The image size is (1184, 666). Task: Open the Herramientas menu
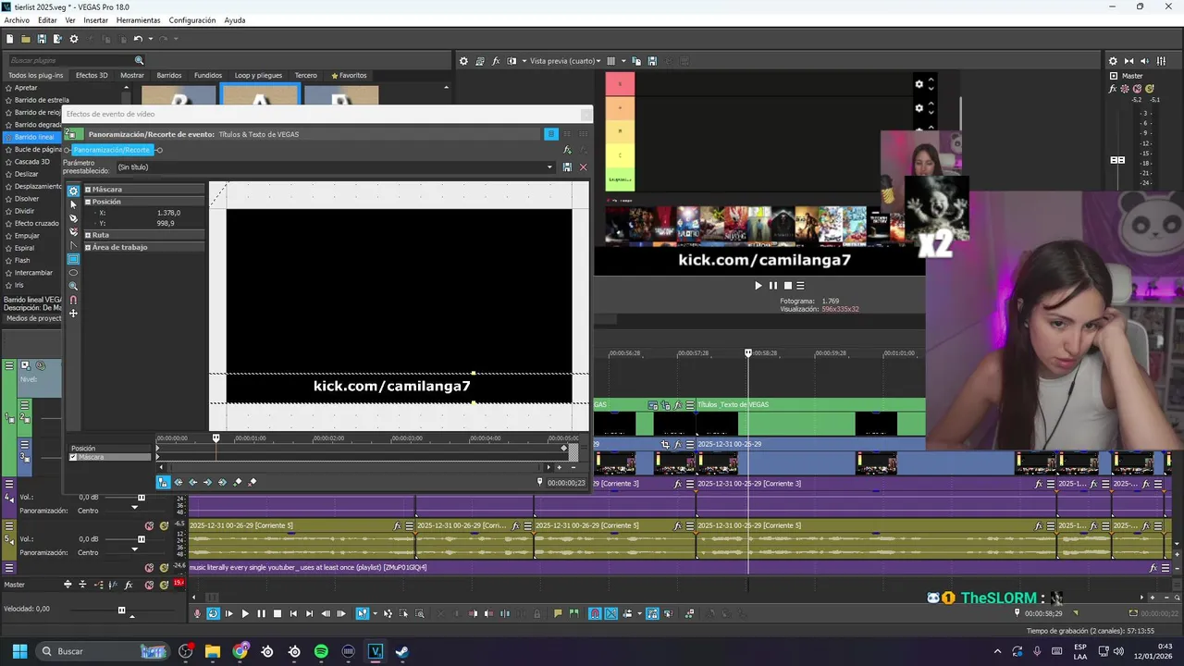point(138,20)
